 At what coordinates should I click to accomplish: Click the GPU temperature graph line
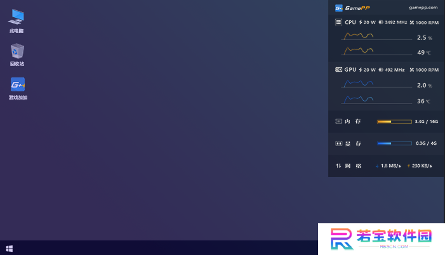pos(359,99)
